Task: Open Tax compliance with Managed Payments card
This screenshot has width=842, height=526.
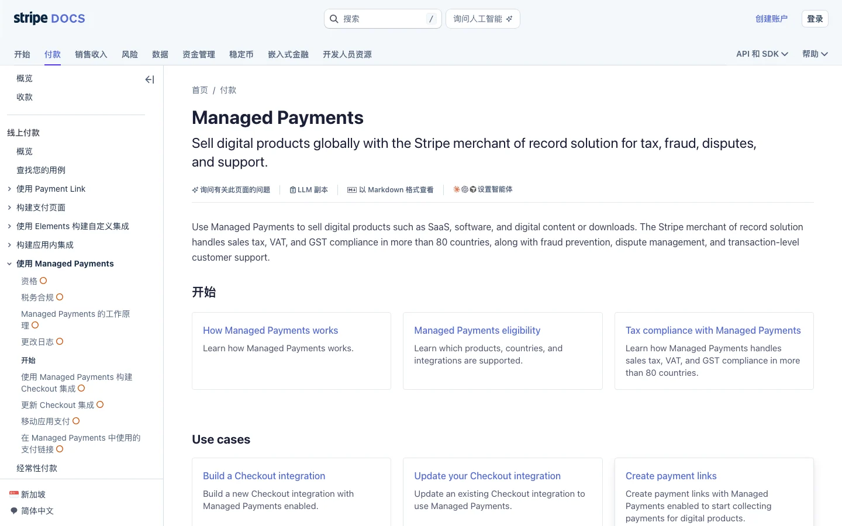Action: tap(714, 351)
